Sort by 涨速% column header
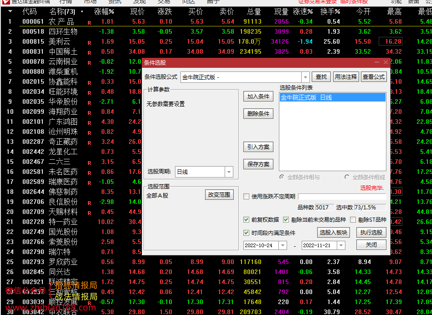This screenshot has width=432, height=315. click(303, 11)
